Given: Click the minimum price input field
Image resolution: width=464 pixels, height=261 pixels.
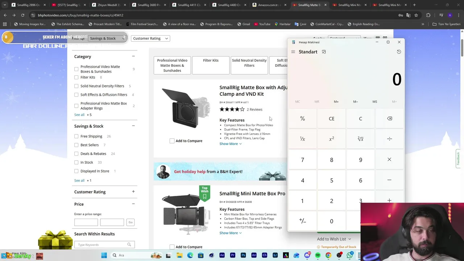Looking at the screenshot, I should pos(86,222).
